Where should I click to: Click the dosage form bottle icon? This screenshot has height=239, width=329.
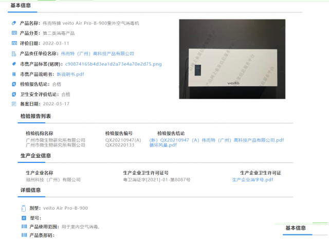tap(23, 208)
